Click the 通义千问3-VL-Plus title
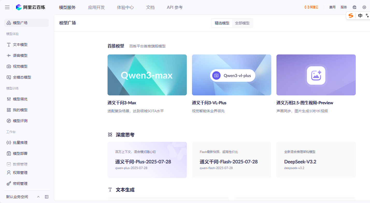Viewport: 370px width, 203px height. pyautogui.click(x=209, y=103)
